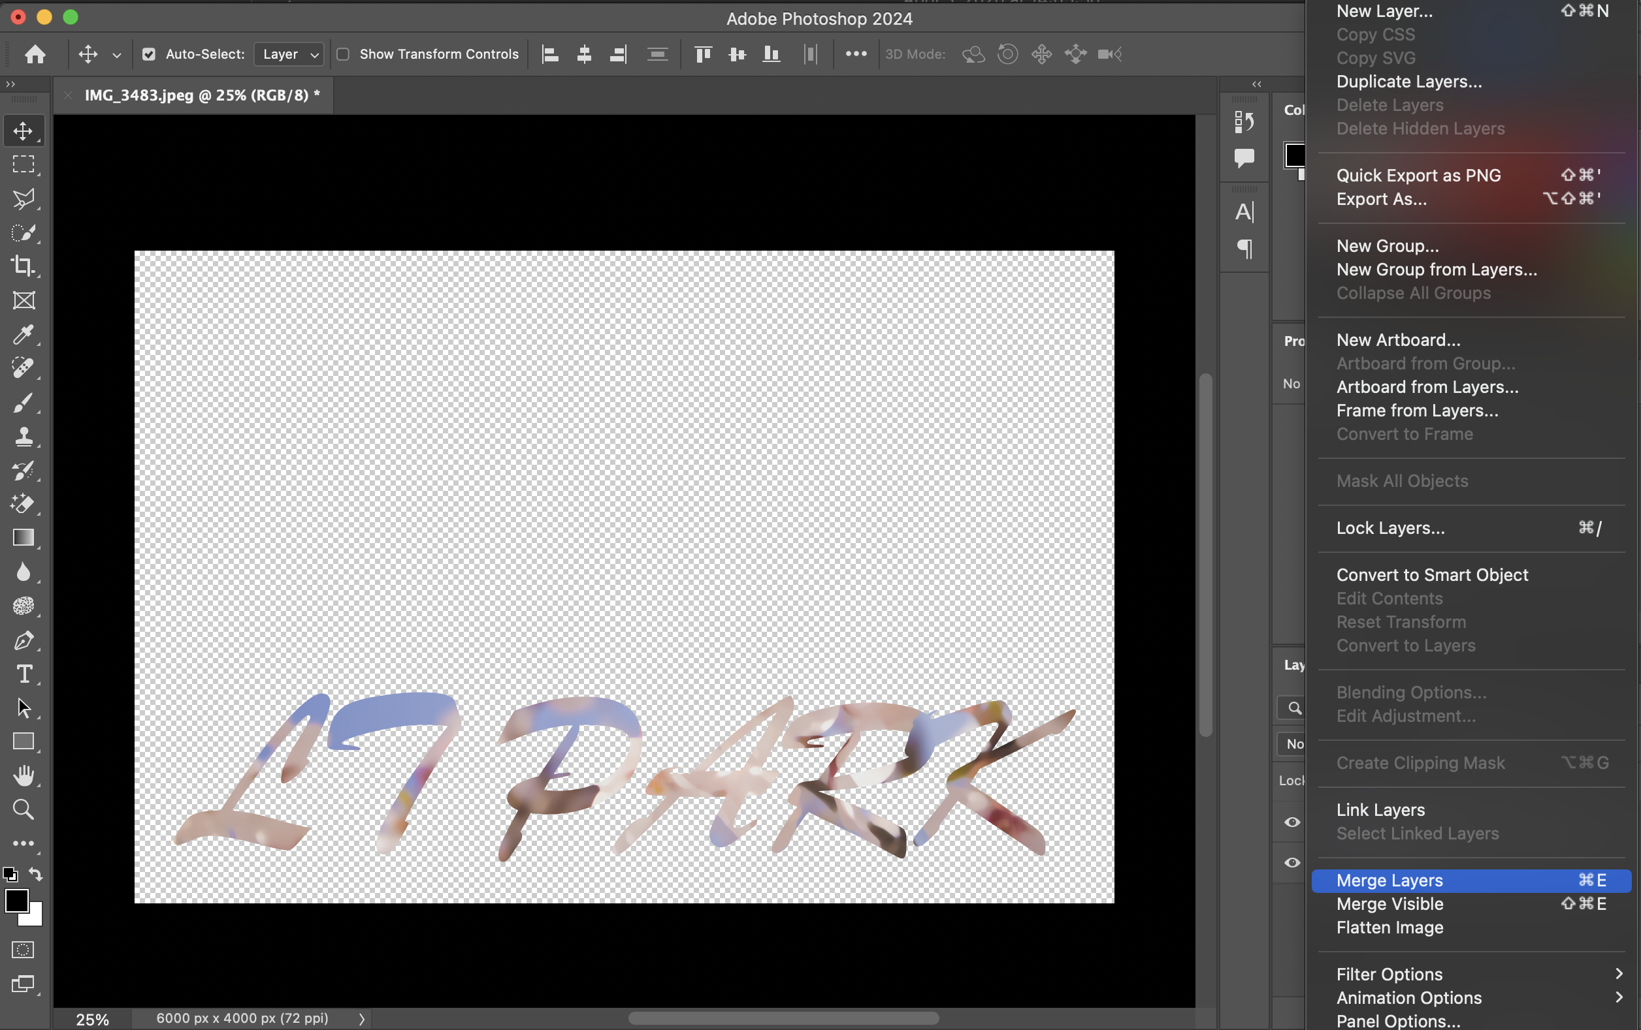Select the Horizontal Type tool
This screenshot has height=1030, width=1641.
click(x=23, y=674)
